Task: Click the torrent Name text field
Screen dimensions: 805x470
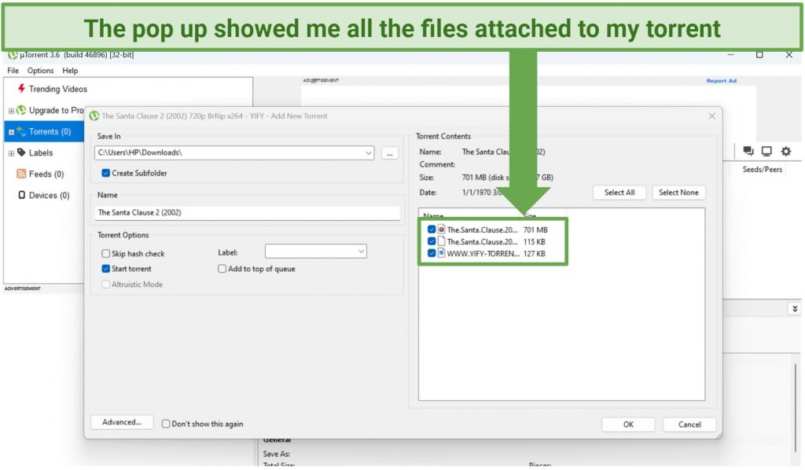Action: (247, 212)
